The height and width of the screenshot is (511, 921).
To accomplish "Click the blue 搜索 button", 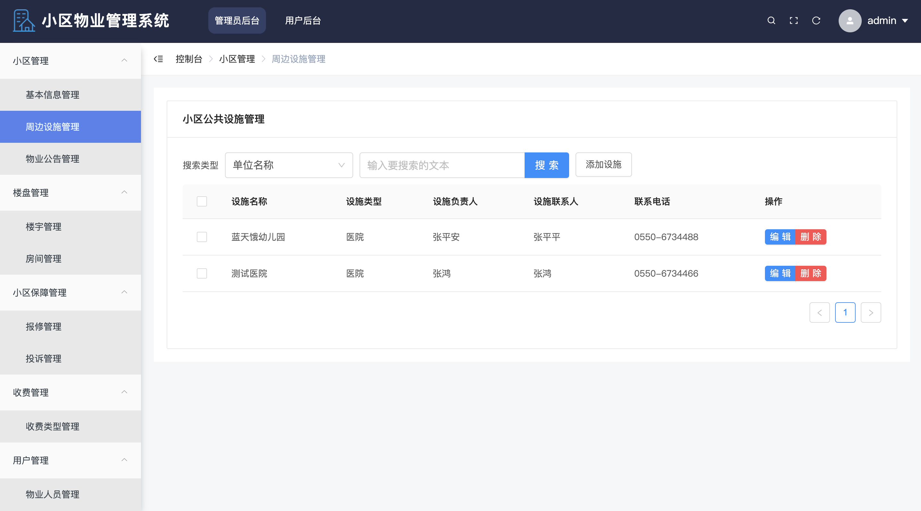I will point(547,165).
